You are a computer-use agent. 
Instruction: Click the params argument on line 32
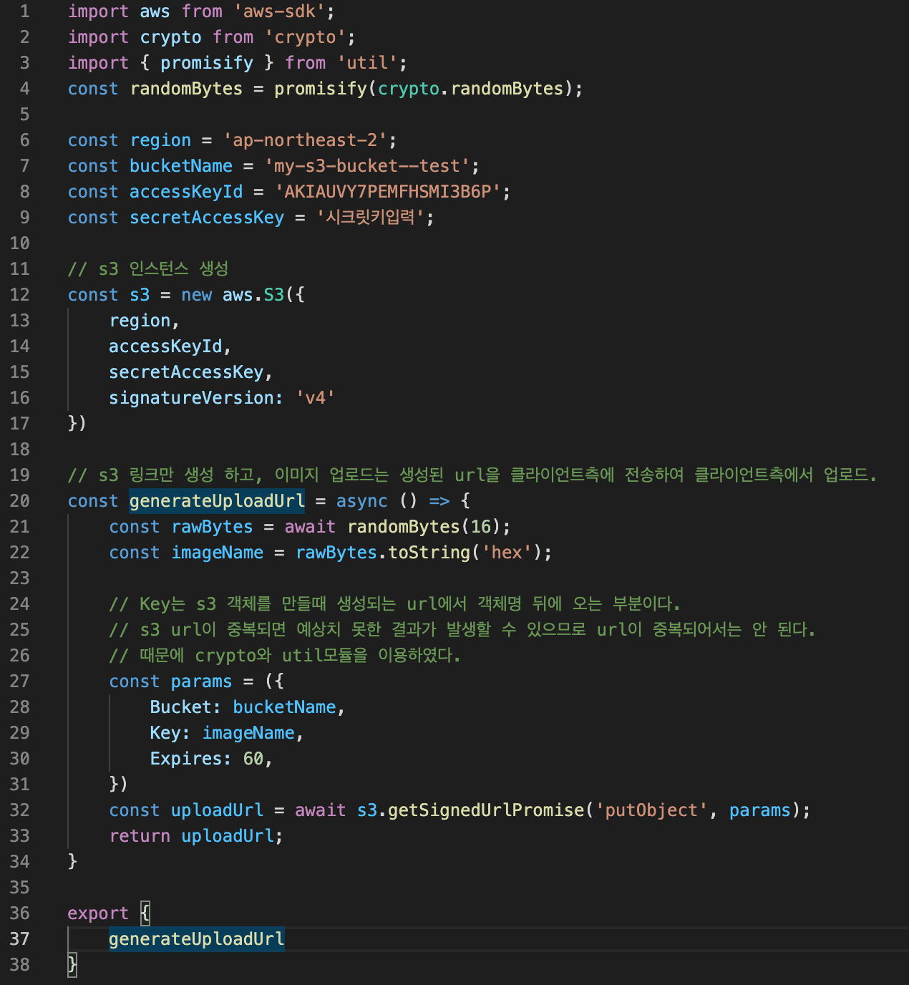760,810
